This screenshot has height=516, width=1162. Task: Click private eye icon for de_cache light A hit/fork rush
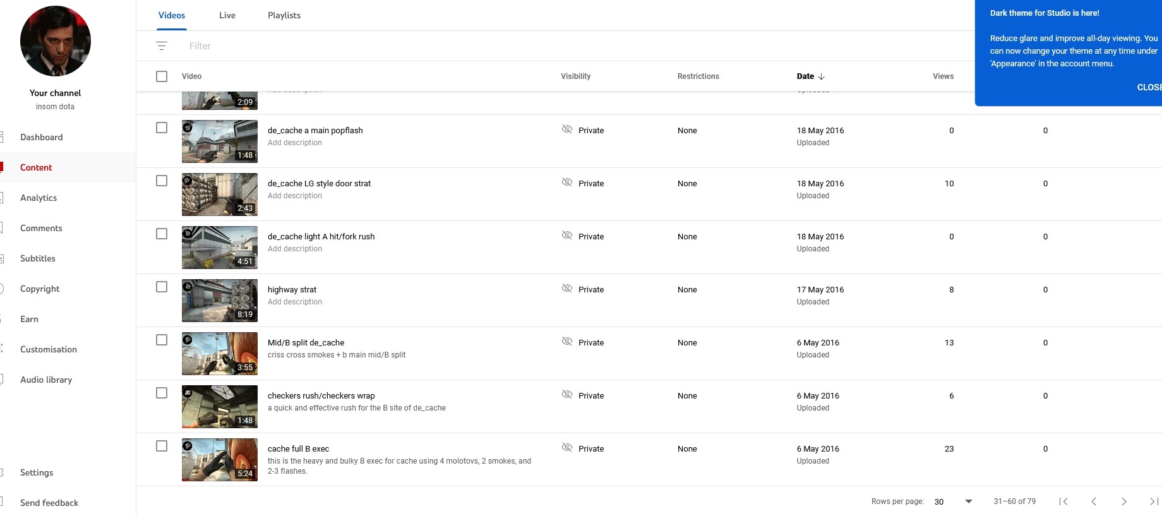(x=567, y=236)
